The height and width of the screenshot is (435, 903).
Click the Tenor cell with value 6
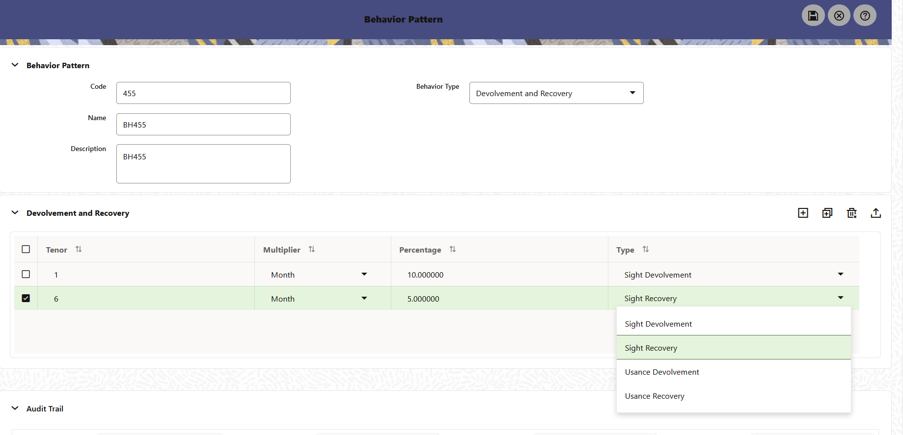point(146,299)
